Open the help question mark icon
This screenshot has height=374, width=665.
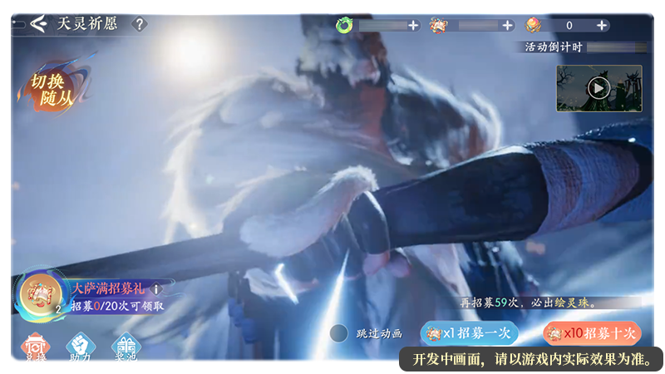click(139, 24)
